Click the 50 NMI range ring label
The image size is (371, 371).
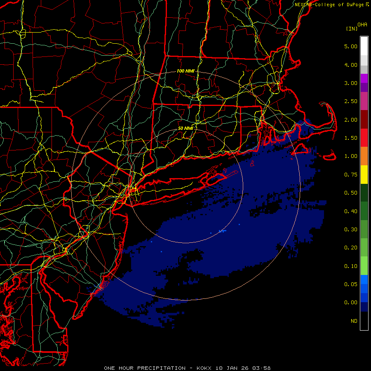pyautogui.click(x=185, y=128)
